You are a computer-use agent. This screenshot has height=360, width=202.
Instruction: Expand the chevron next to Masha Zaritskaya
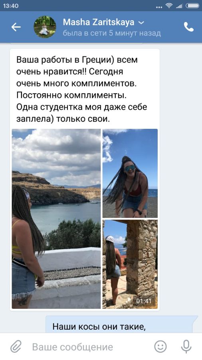click(141, 22)
